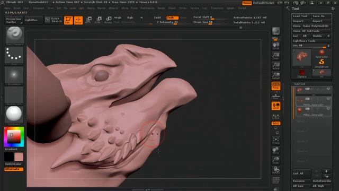339x191 pixels.
Task: Click the orange Menus button
Action: 247,3
